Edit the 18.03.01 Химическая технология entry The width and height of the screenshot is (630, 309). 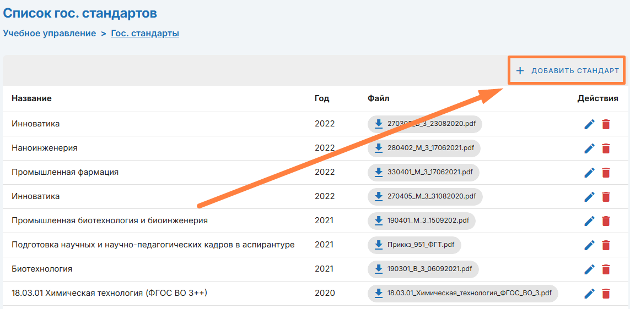pyautogui.click(x=589, y=294)
